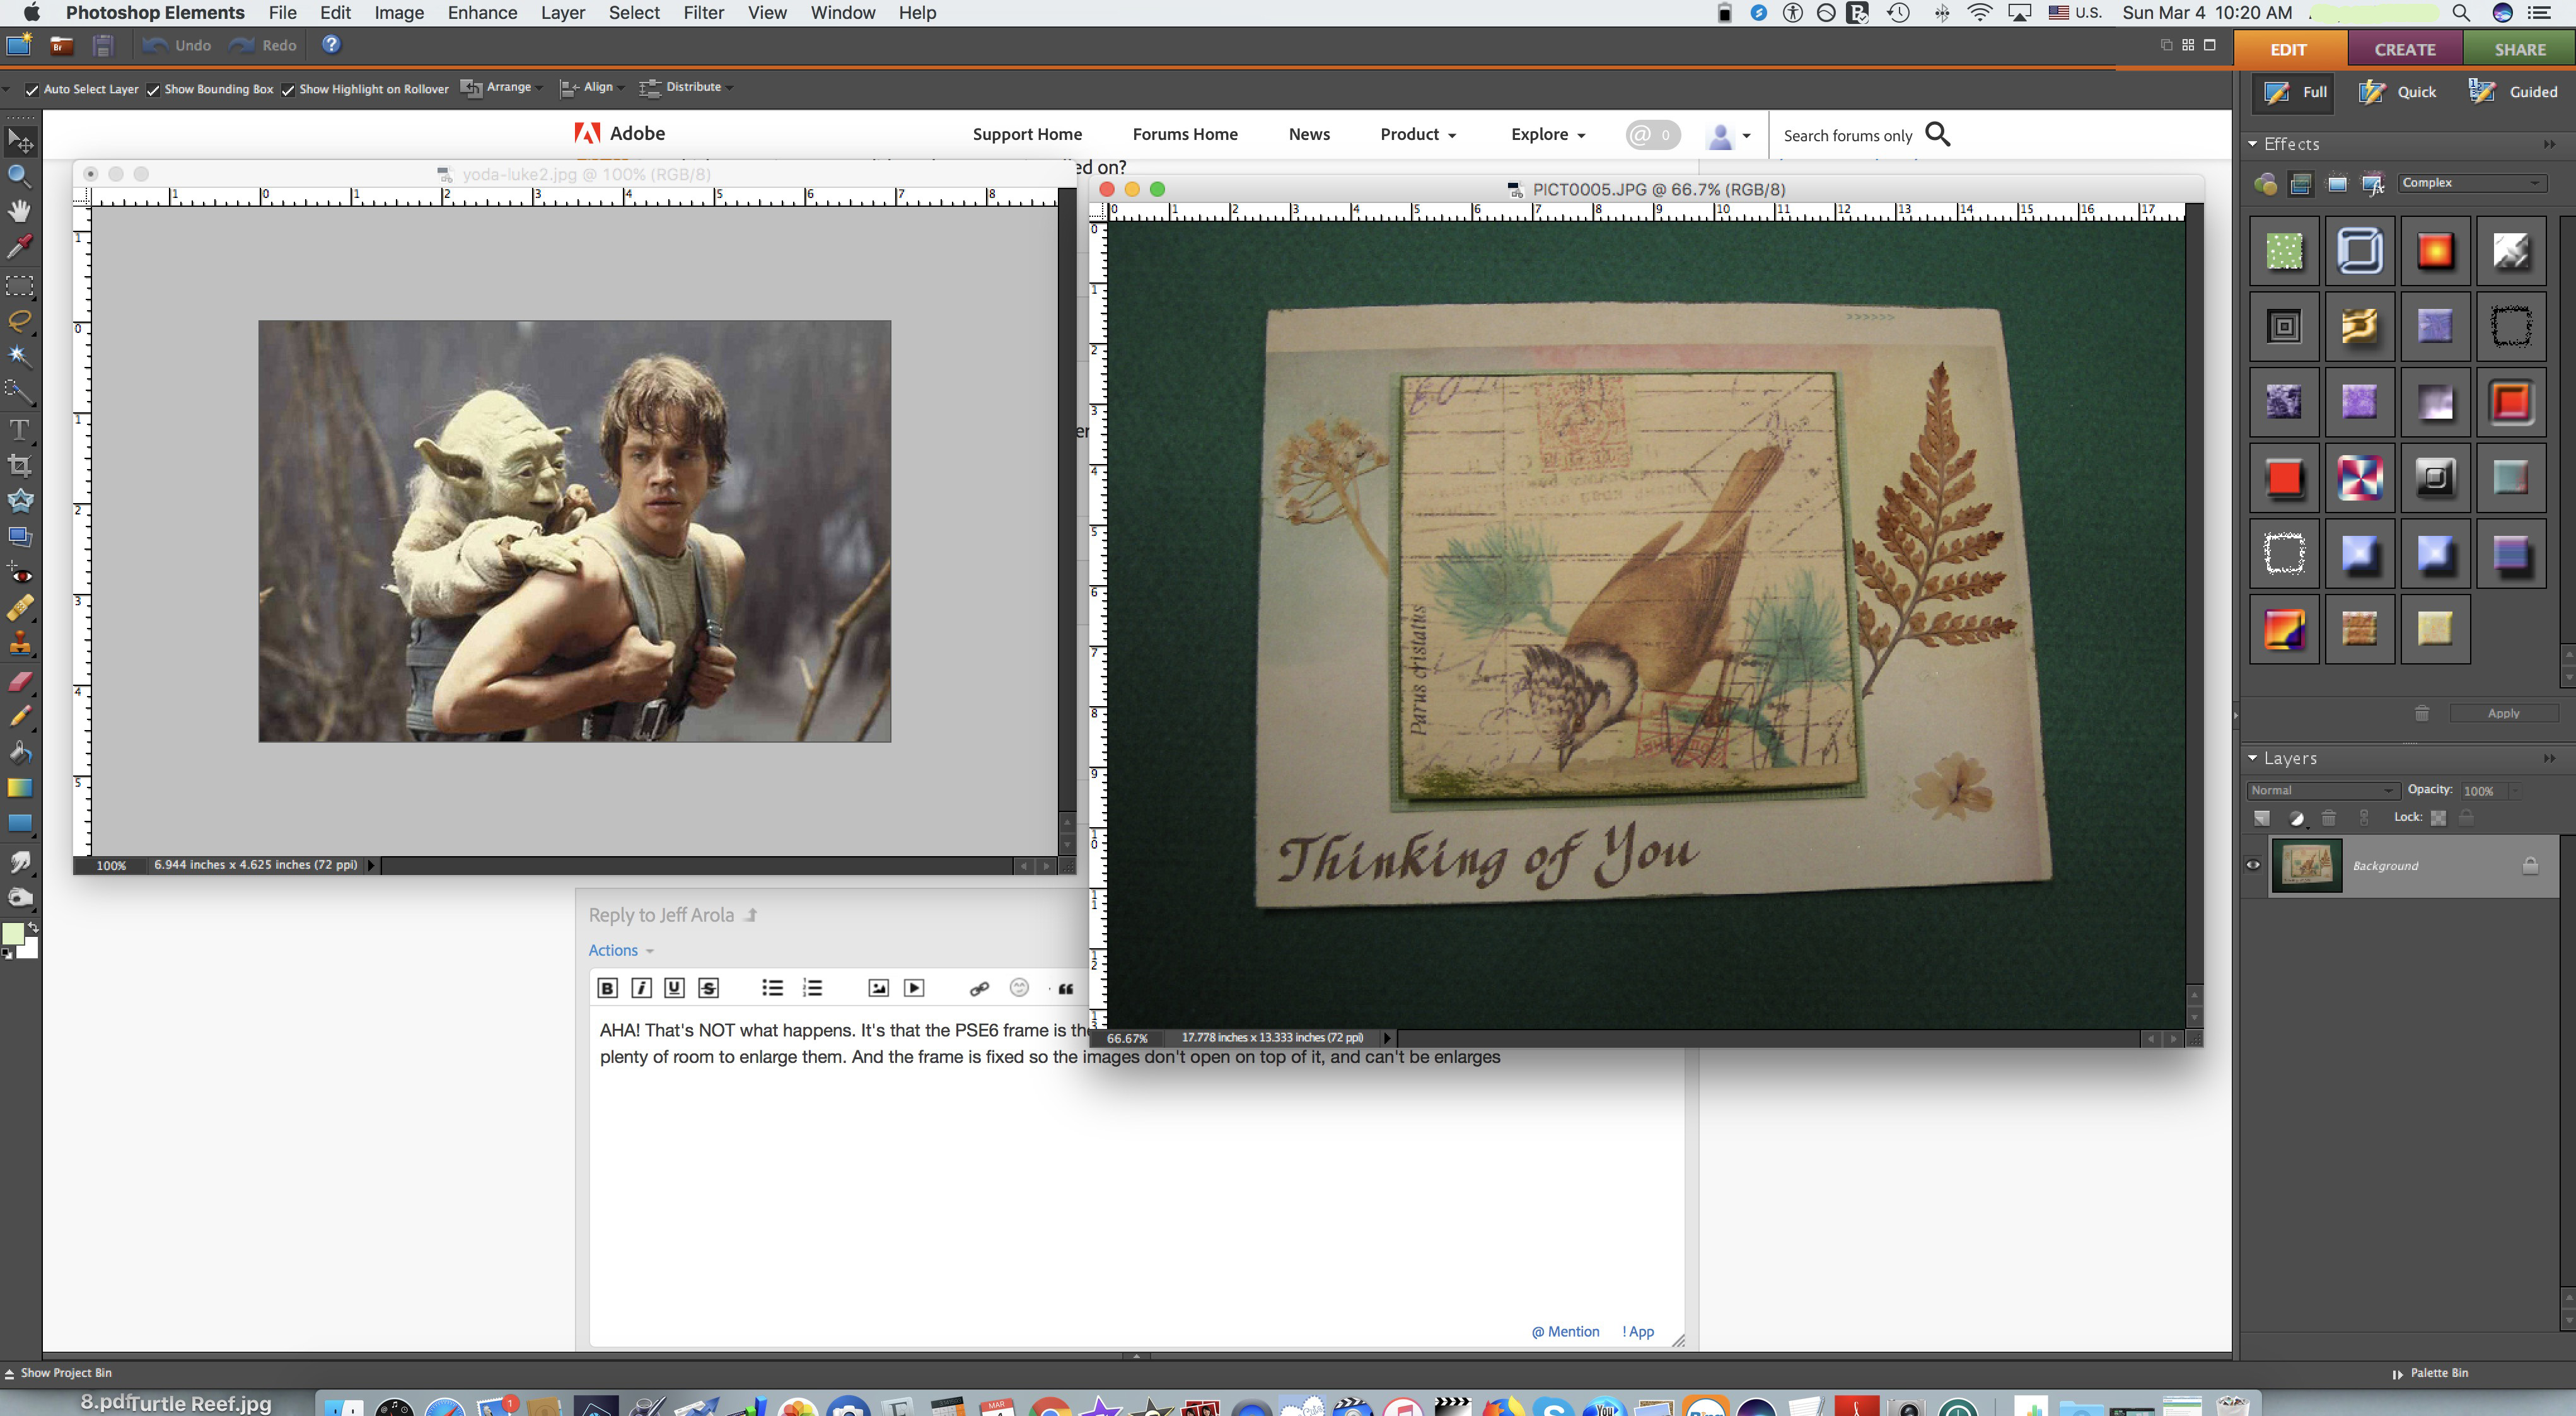Screen dimensions: 2576x1416
Task: Open the Filter menu
Action: click(704, 13)
